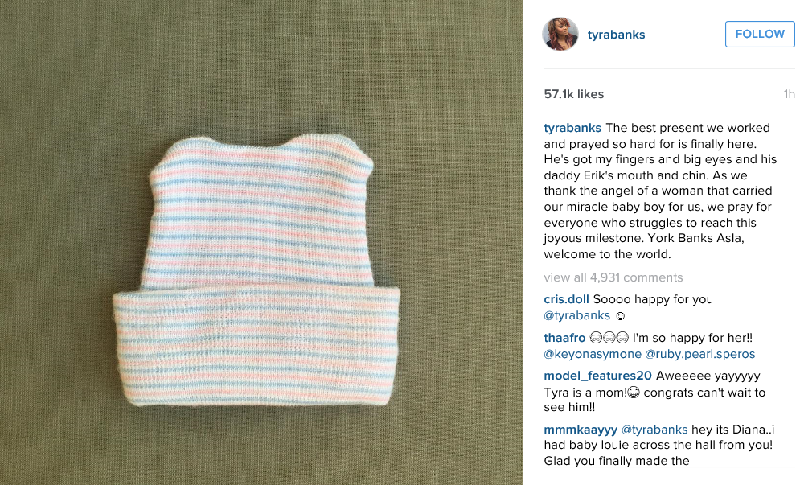
Task: Click the striped baby hat photo
Action: (256, 270)
